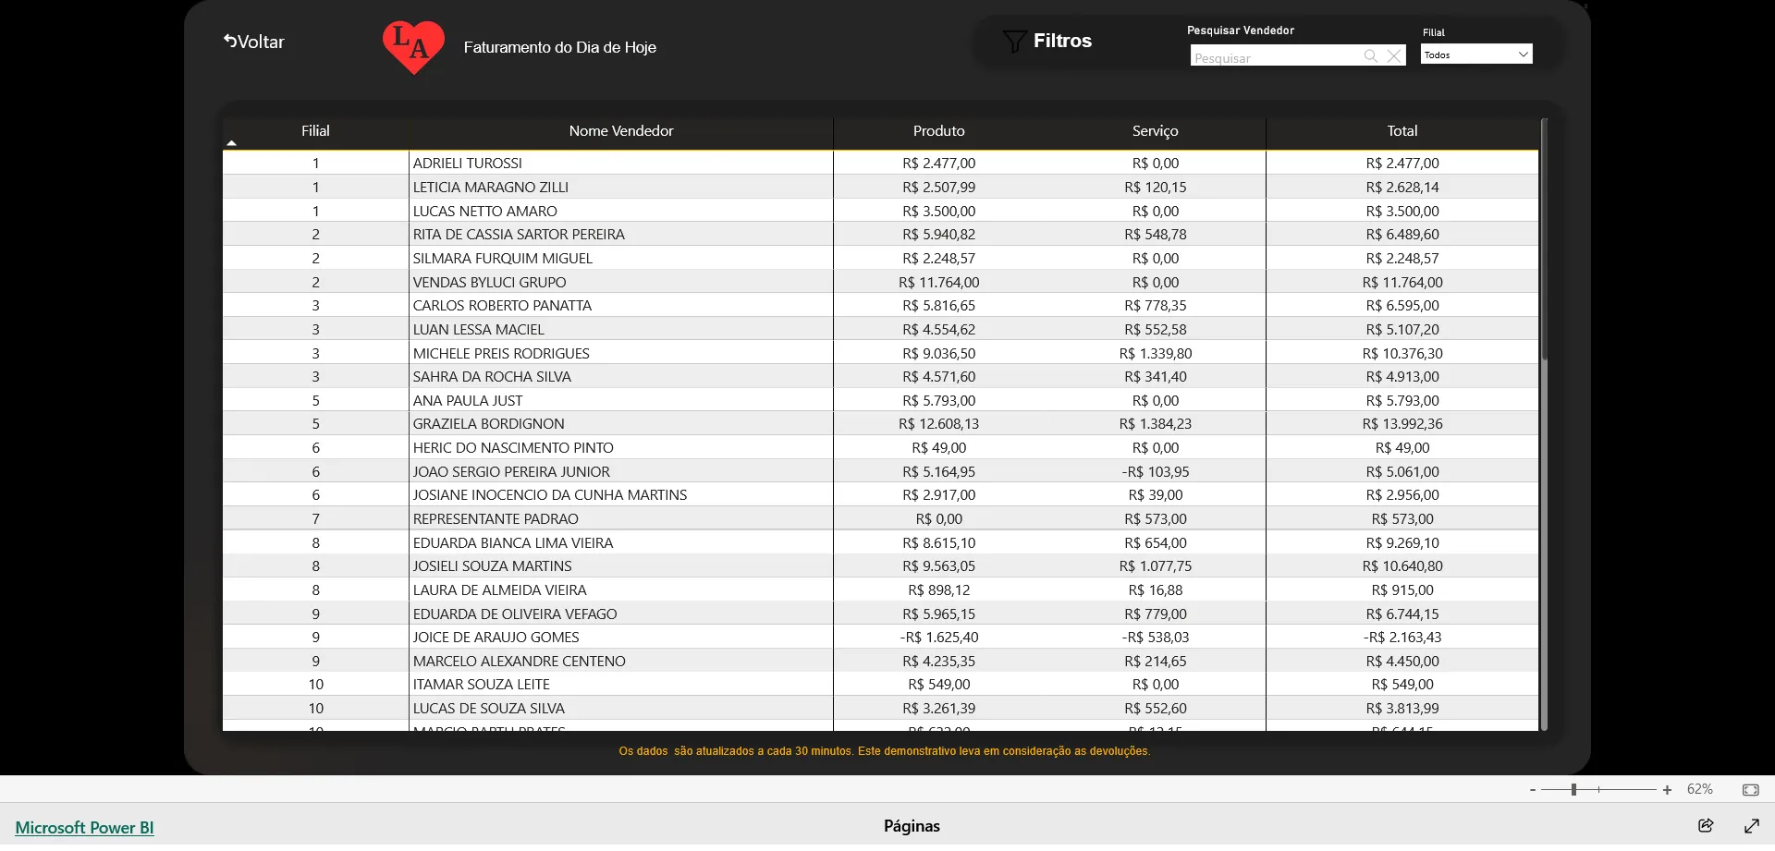Sort table by Filial column header
The height and width of the screenshot is (851, 1775).
315,131
